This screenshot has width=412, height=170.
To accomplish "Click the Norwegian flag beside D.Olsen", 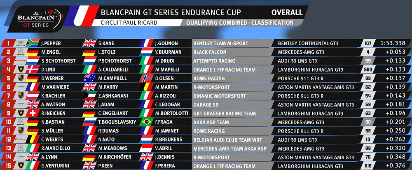I will (x=146, y=78).
